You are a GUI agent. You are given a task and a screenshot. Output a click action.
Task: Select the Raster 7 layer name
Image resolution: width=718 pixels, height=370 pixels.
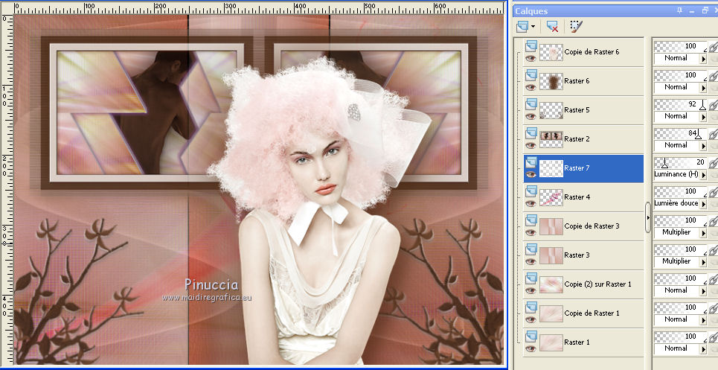[x=577, y=168]
